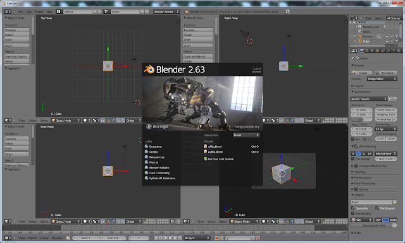Toggle the File Extensions checkbox

[x=377, y=208]
